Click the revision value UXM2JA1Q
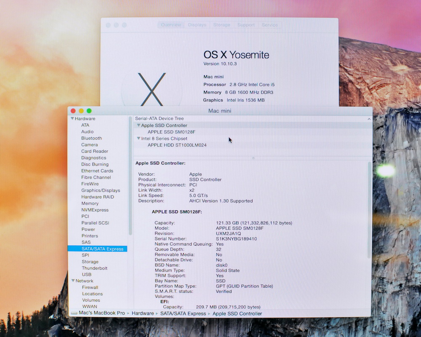 (228, 233)
